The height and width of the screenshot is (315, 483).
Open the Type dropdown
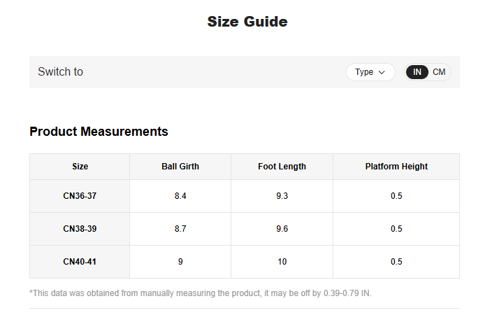coord(370,72)
